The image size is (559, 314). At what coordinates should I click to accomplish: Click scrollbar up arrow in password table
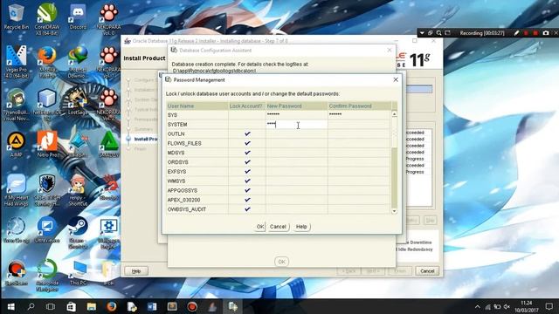394,113
